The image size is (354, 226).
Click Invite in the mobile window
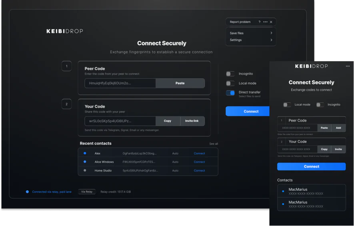click(338, 149)
